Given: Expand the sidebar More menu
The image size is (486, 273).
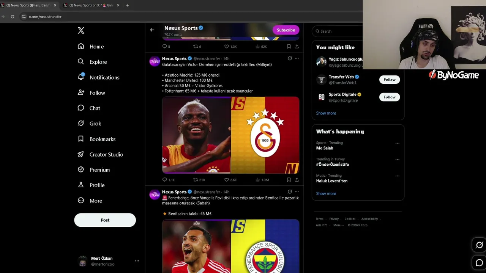Looking at the screenshot, I should (x=90, y=201).
